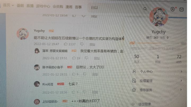The image size is (191, 107).
Task: Like the comment dated 19:54
Action: click(74, 16)
